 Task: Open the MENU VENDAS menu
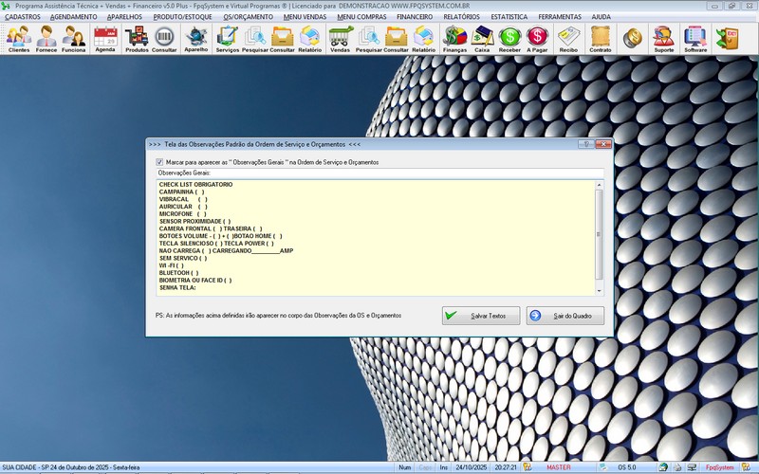[305, 17]
